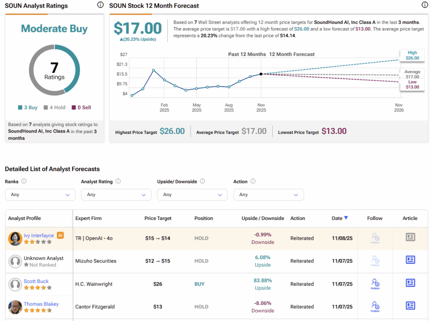Click the Analyst Rating info icon
This screenshot has width=431, height=321.
pos(118,181)
